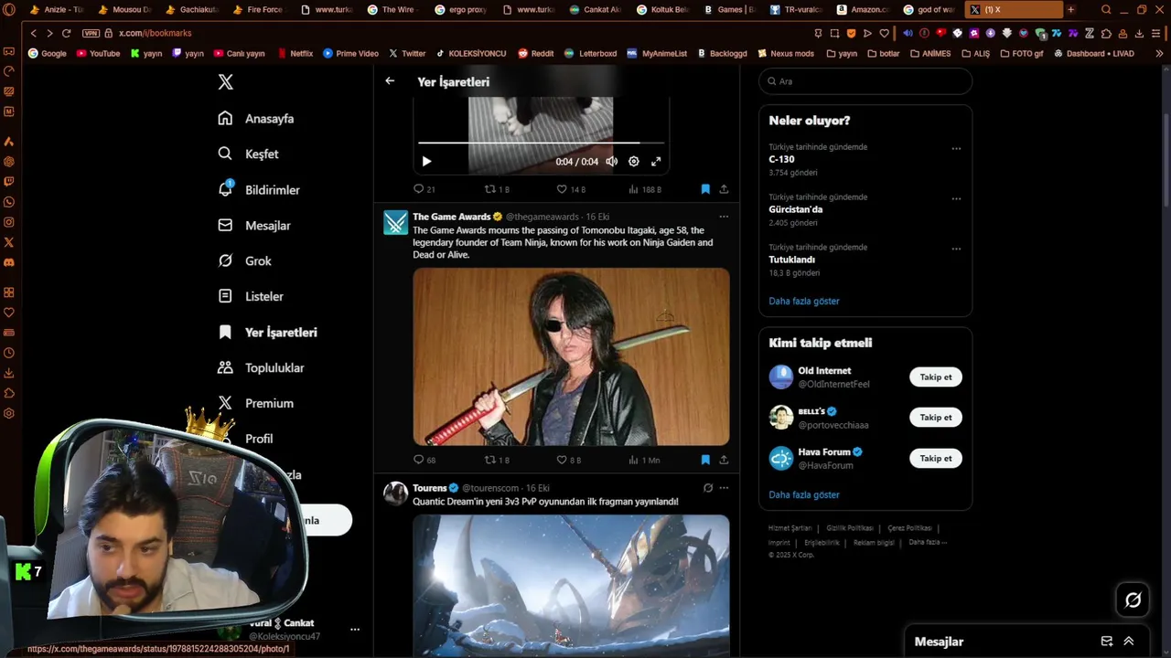Open The Game Awards profile avatar
This screenshot has height=658, width=1171.
(x=395, y=222)
